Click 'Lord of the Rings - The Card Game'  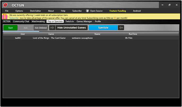(49, 38)
